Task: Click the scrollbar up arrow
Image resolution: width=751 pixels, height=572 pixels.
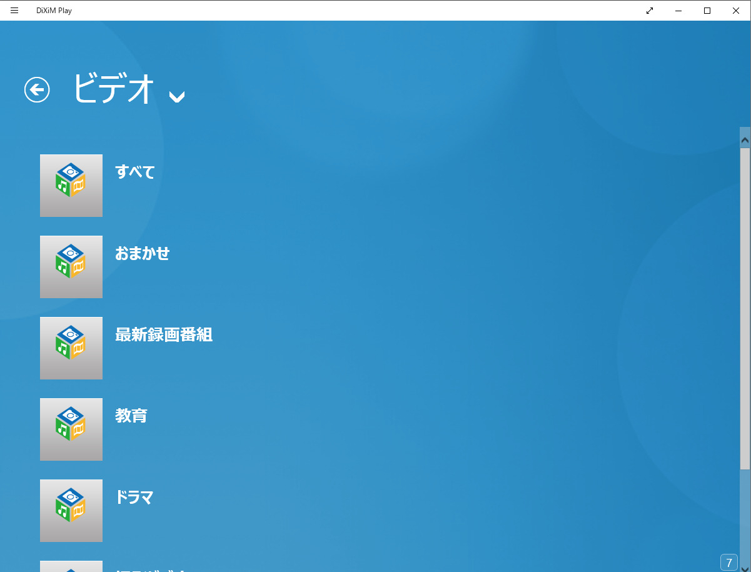Action: 745,138
